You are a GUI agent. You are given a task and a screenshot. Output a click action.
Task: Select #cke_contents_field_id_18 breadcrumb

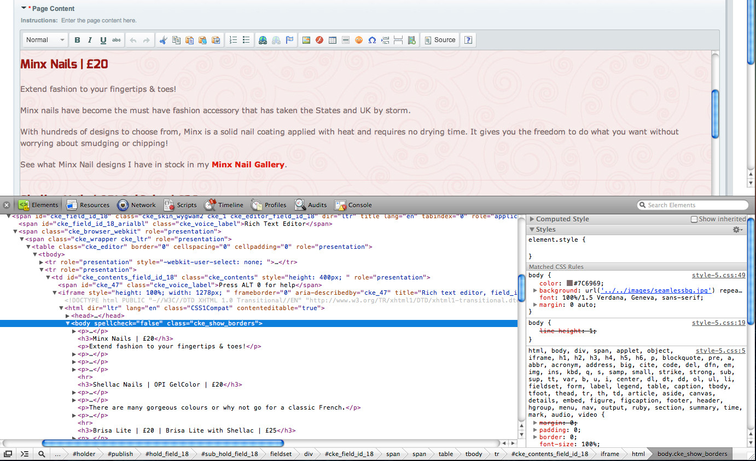coord(550,454)
